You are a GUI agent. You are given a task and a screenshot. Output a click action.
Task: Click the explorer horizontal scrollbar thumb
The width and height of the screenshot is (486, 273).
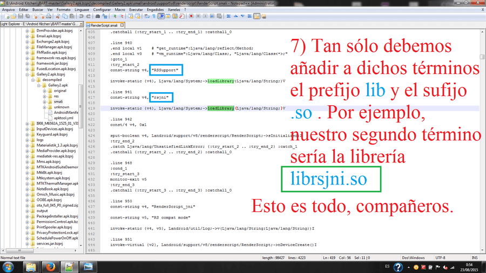pos(19,250)
